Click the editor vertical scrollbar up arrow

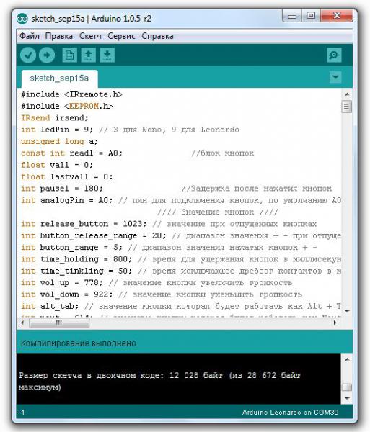pyautogui.click(x=347, y=94)
